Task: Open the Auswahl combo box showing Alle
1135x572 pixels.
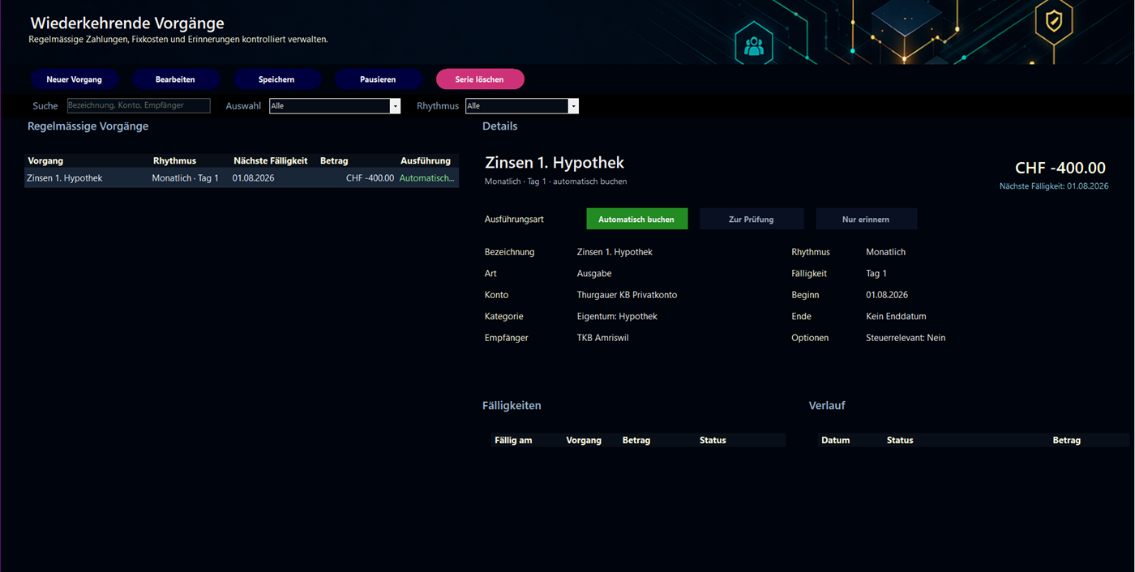Action: pos(334,106)
